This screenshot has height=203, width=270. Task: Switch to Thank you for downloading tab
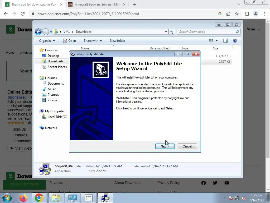(34, 4)
